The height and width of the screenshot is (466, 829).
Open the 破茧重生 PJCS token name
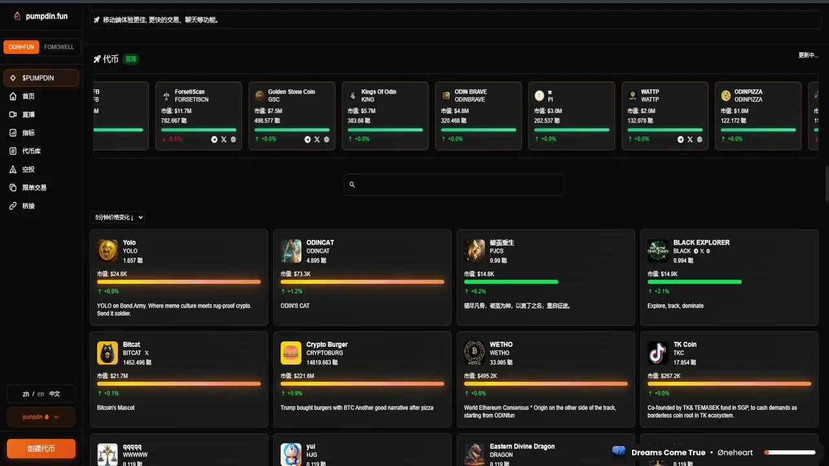pyautogui.click(x=502, y=243)
